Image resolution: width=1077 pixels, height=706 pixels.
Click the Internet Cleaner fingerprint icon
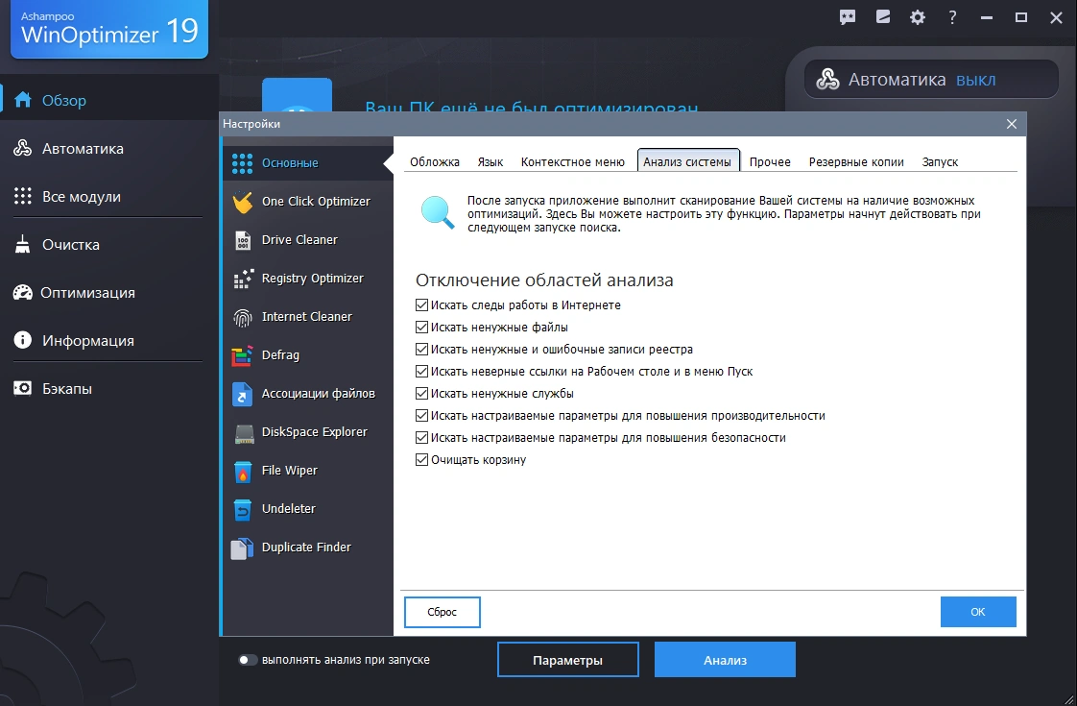click(x=243, y=317)
